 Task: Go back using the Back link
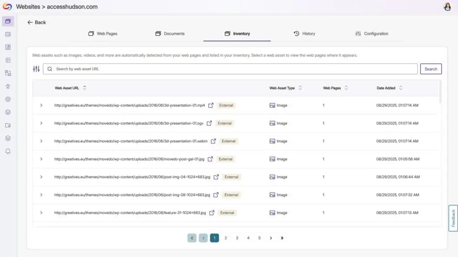click(37, 22)
